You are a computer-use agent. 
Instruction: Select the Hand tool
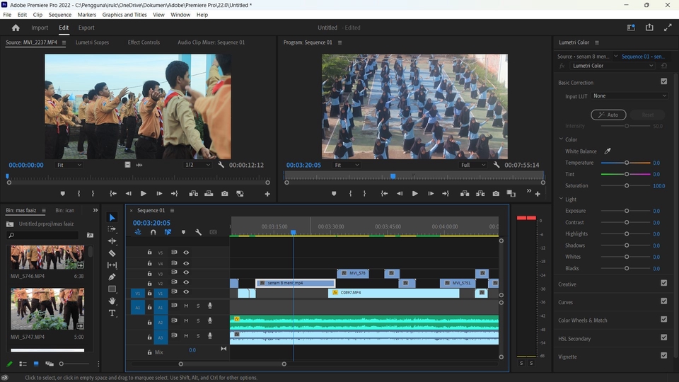112,301
